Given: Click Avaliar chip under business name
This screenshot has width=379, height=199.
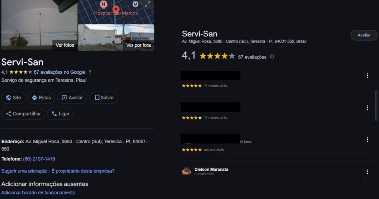Looking at the screenshot, I should pos(72,98).
